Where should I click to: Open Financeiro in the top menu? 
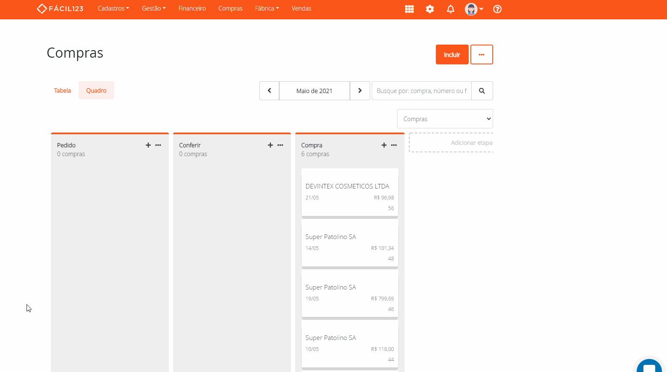coord(192,8)
